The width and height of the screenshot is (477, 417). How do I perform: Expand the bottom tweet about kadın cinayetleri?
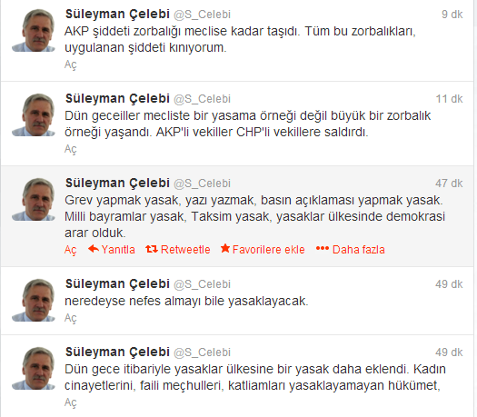tap(71, 402)
